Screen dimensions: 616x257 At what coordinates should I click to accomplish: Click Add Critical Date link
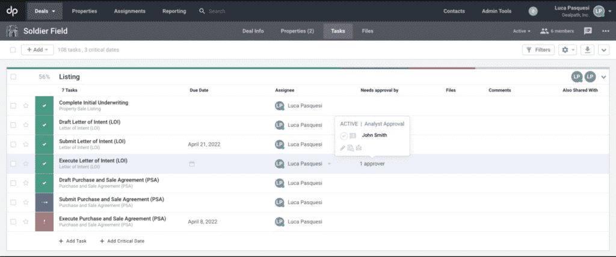pos(122,241)
